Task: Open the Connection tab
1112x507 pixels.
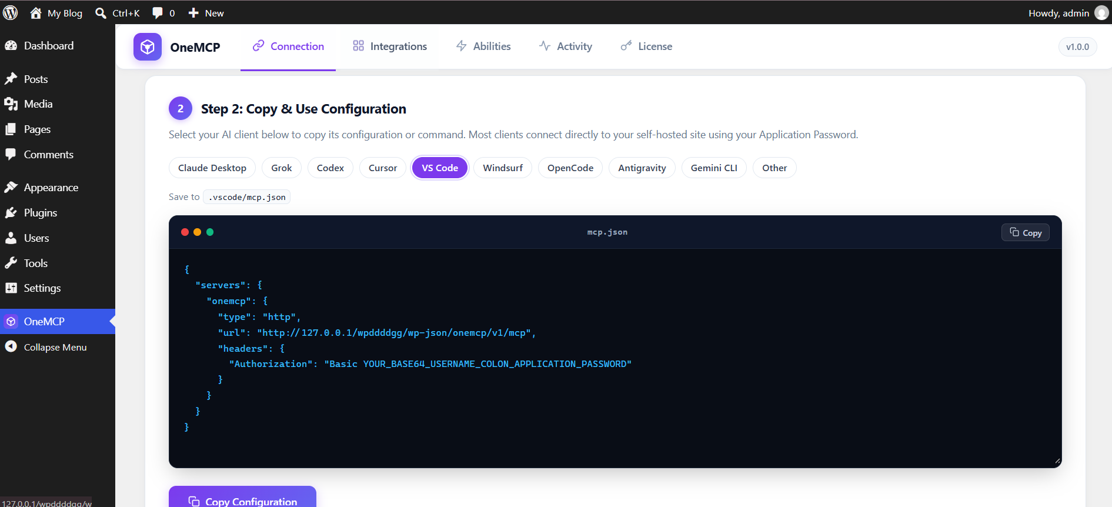Action: (x=288, y=46)
